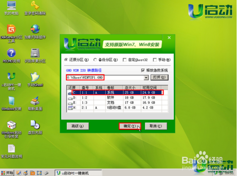Click the 盘号 column header
This screenshot has height=176, width=237.
[87, 88]
